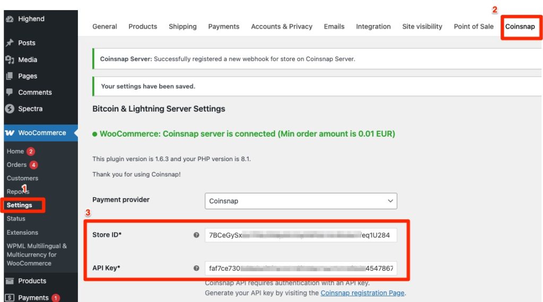Click the API Key help tooltip icon
543x302 pixels.
click(196, 268)
